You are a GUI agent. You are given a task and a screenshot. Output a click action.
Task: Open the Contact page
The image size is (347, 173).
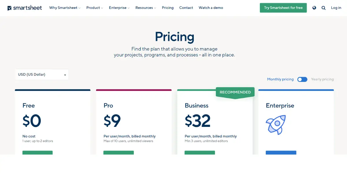point(186,8)
